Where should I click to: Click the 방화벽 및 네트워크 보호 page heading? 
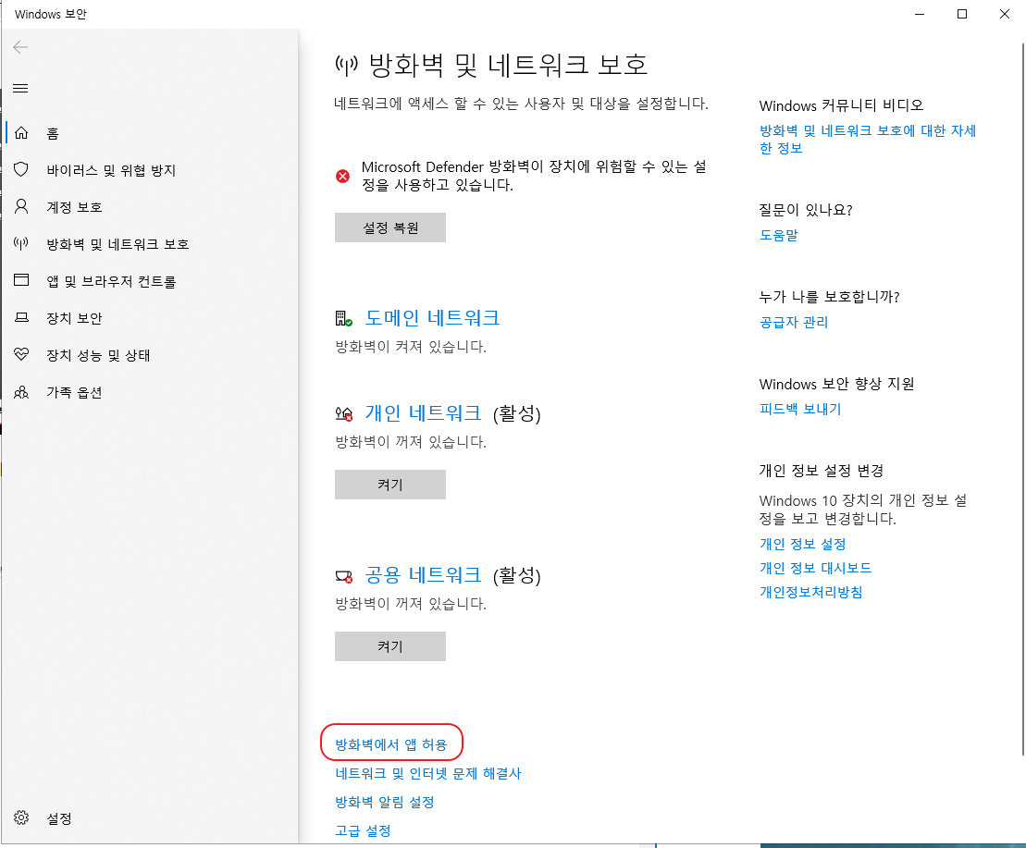[508, 65]
